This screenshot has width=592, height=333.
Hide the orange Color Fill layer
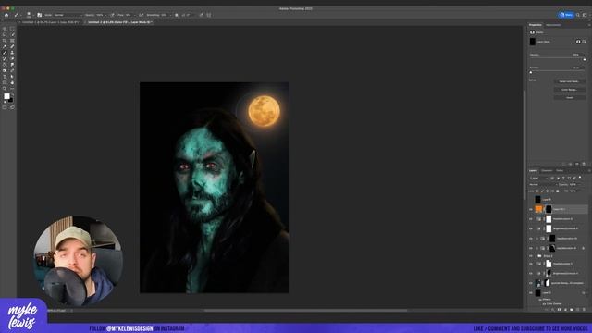pos(530,209)
